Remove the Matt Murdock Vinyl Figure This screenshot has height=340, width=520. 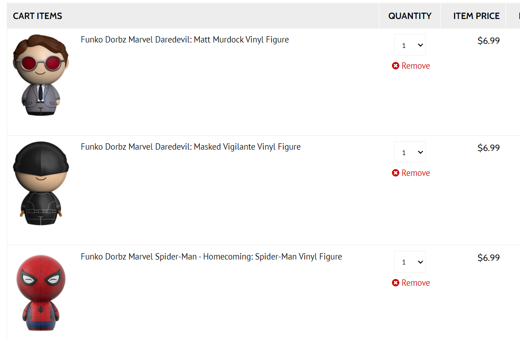pyautogui.click(x=411, y=66)
